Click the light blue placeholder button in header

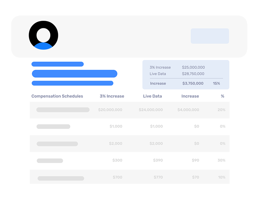(x=210, y=36)
